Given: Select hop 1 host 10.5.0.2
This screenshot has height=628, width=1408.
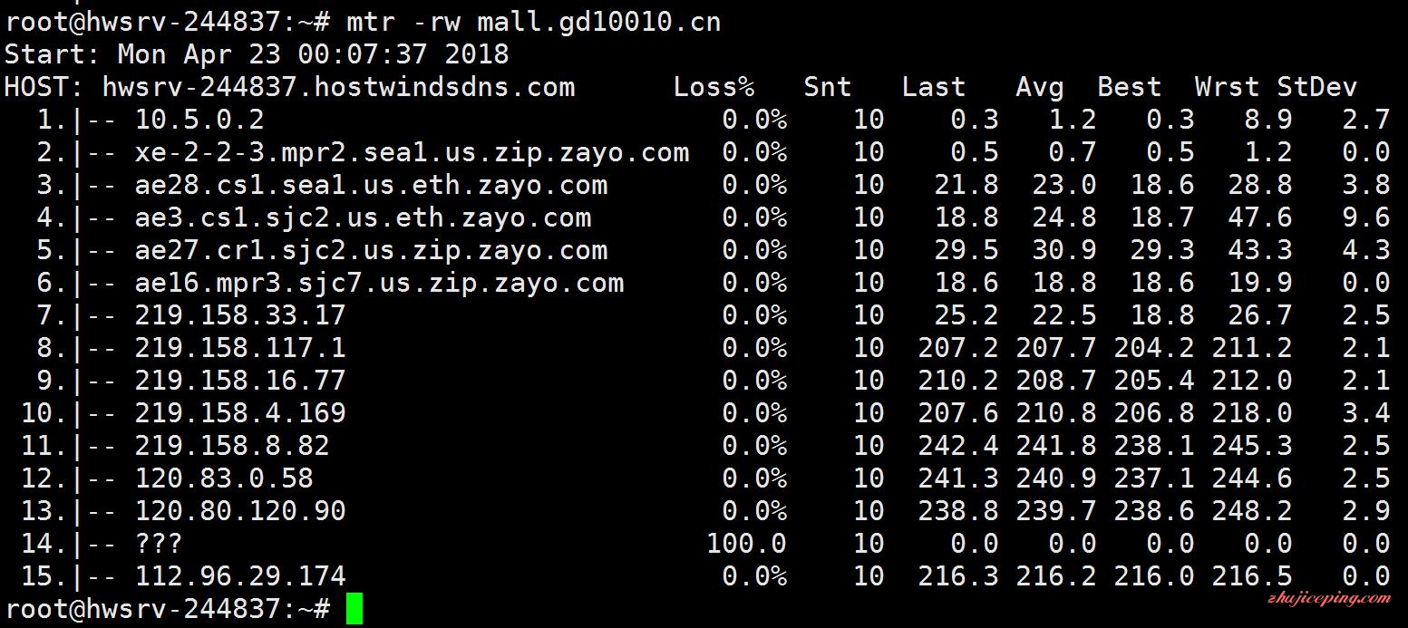Looking at the screenshot, I should tap(199, 119).
